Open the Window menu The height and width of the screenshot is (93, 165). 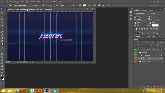54,2
